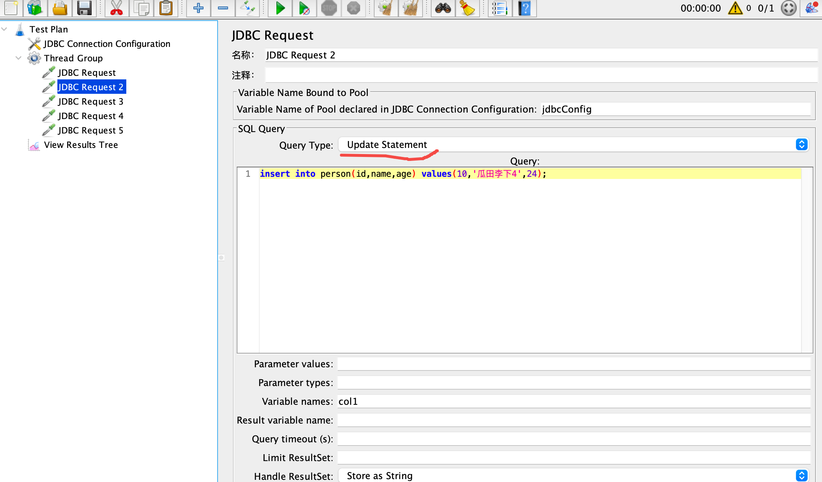
Task: Select JDBC Request 3 in tree
Action: pyautogui.click(x=91, y=101)
